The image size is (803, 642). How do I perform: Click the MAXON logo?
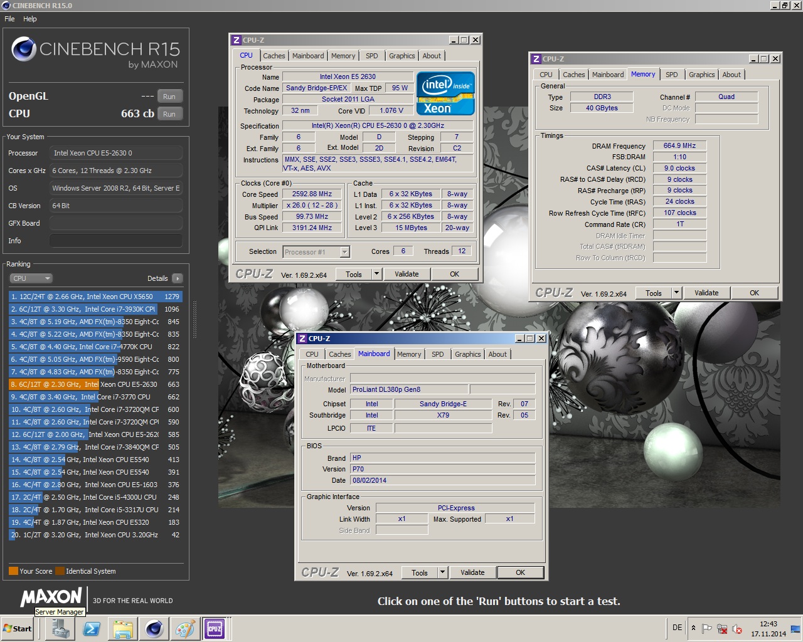point(51,597)
